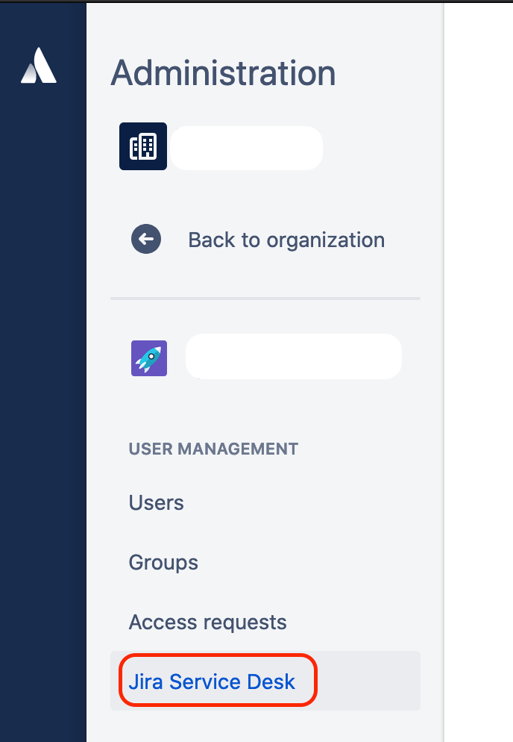Open Access requests
Viewport: 513px width, 742px height.
[207, 623]
